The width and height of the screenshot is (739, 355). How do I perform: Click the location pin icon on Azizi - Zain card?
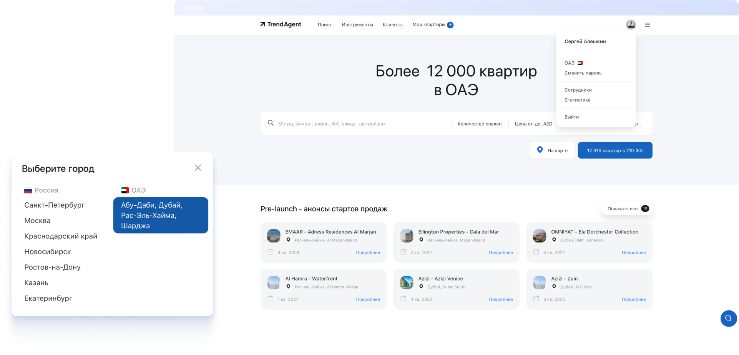[x=554, y=287]
